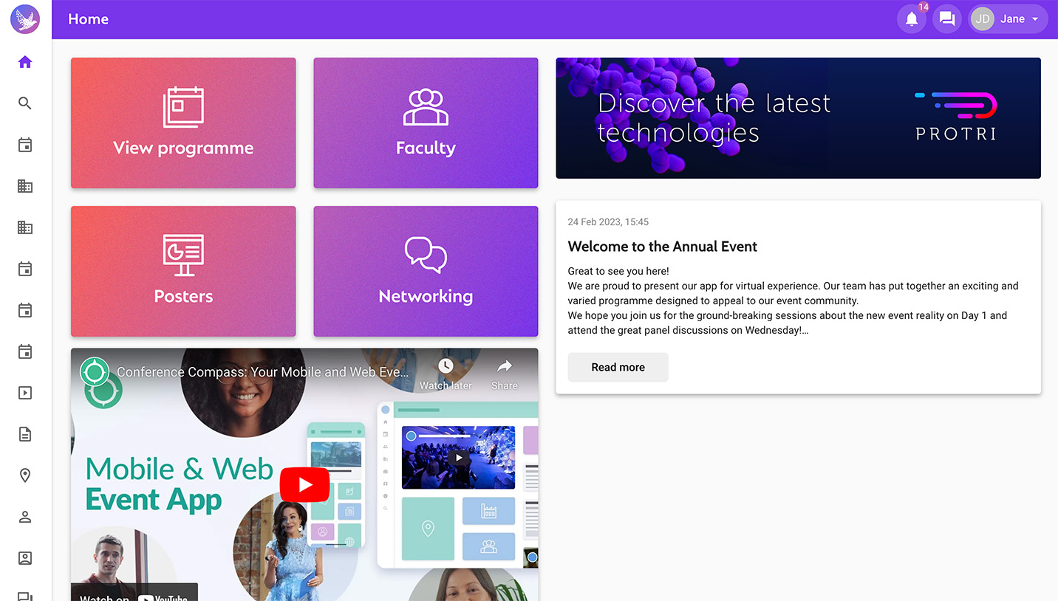Click Watch later on the video
The width and height of the screenshot is (1058, 601).
click(x=446, y=374)
